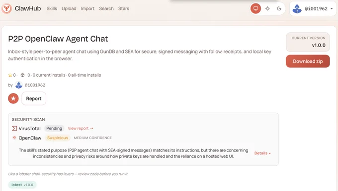338x191 pixels.
Task: Click the user avatar in header
Action: (297, 8)
